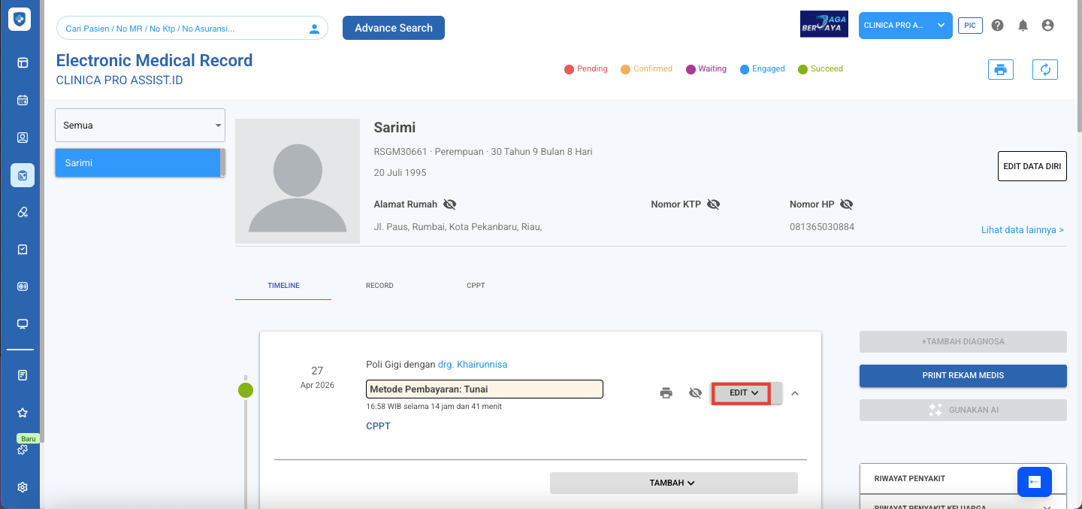Open the Lihat data lainnya link
This screenshot has width=1082, height=509.
tap(1022, 230)
